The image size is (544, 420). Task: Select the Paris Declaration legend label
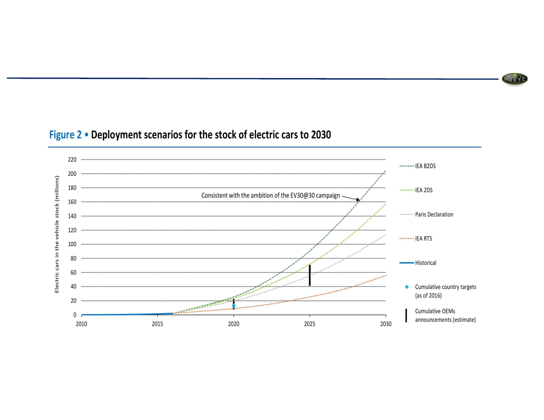tap(434, 214)
